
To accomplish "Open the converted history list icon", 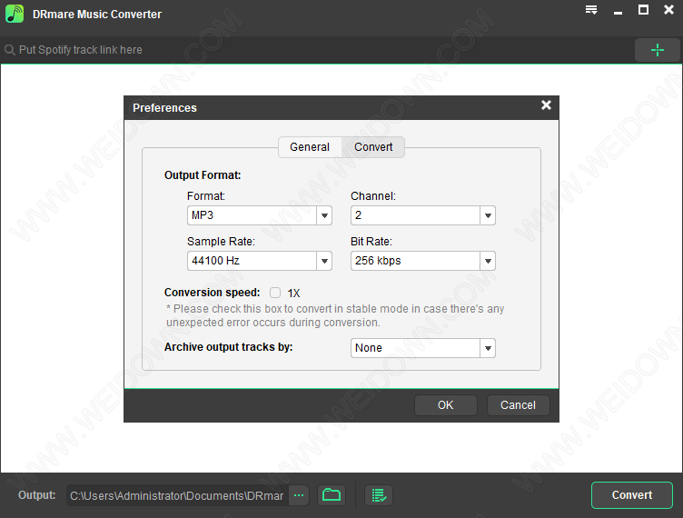I will coord(379,495).
